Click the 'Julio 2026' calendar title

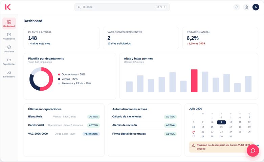click(x=195, y=109)
